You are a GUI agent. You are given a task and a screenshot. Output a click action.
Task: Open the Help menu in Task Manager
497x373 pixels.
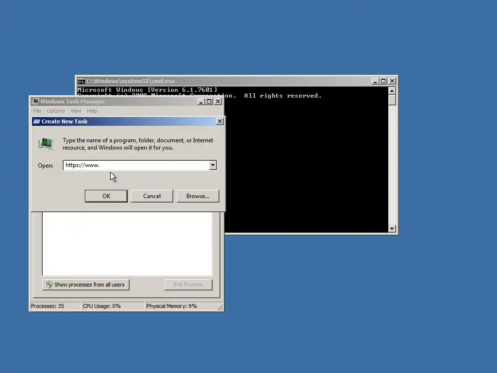[x=92, y=111]
